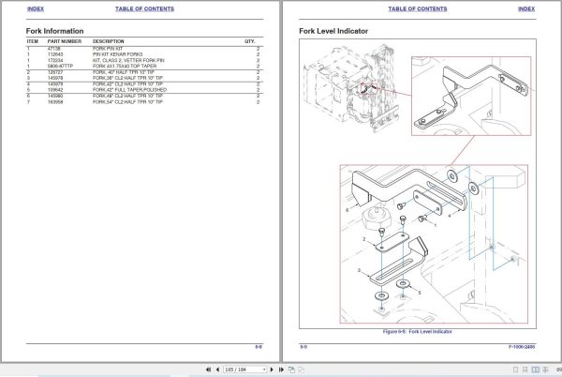Image resolution: width=562 pixels, height=377 pixels.
Task: Select KIT, CLASS 2, VETTER FORK PIN
Action: [128, 60]
